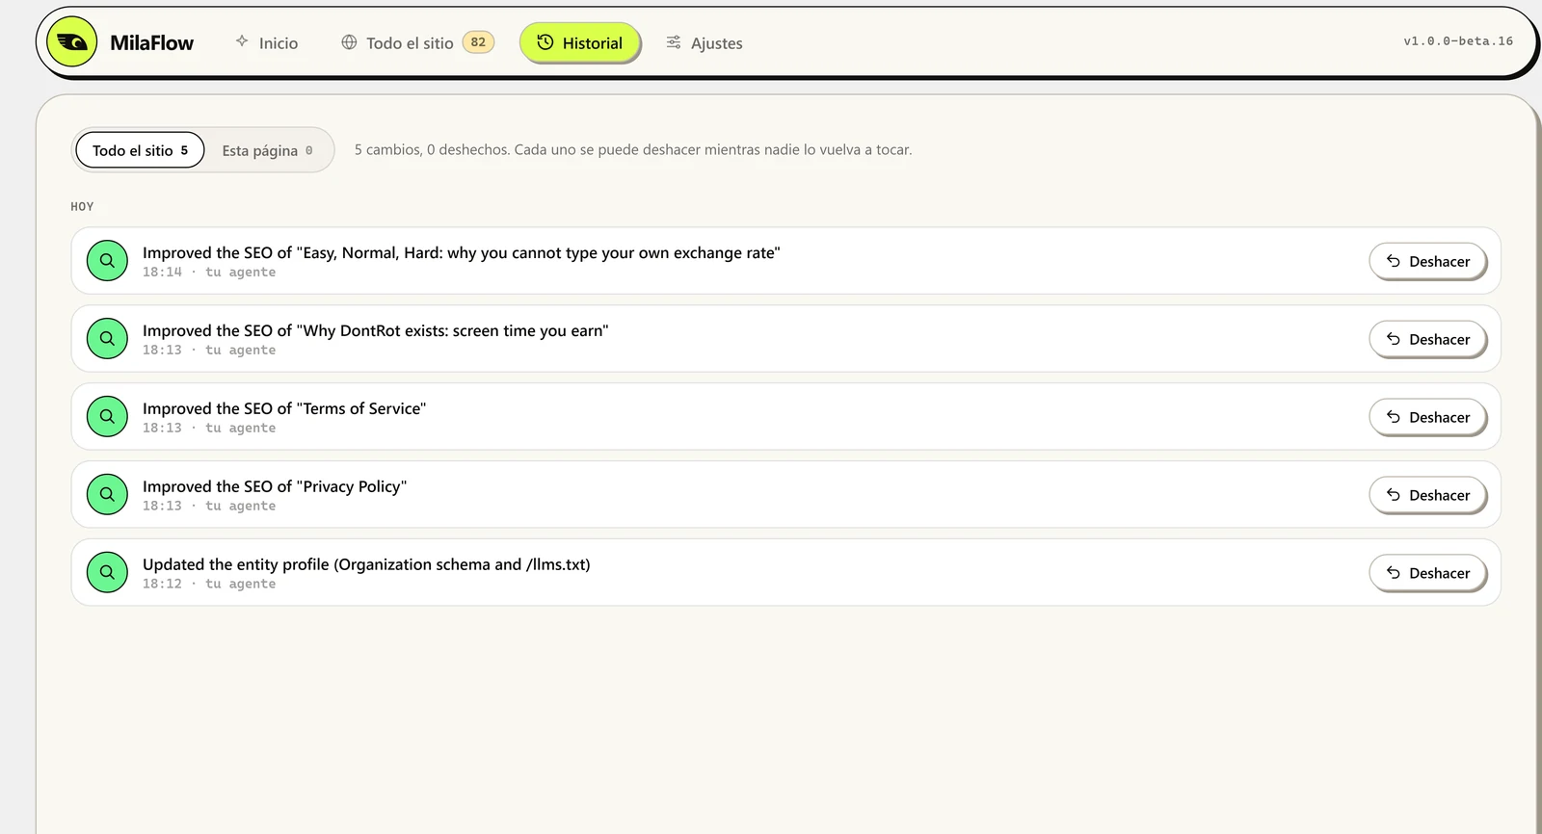Undo the entity profile update
Image resolution: width=1542 pixels, height=834 pixels.
[x=1428, y=573]
